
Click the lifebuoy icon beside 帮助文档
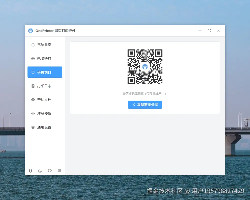tap(33, 100)
